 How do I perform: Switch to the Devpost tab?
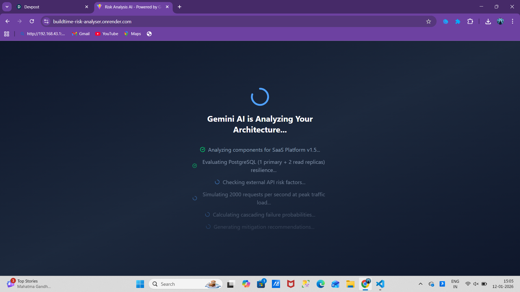click(51, 7)
